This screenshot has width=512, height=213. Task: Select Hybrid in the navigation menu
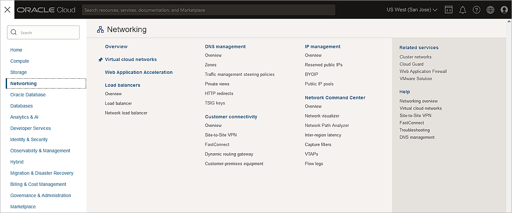[x=17, y=162]
